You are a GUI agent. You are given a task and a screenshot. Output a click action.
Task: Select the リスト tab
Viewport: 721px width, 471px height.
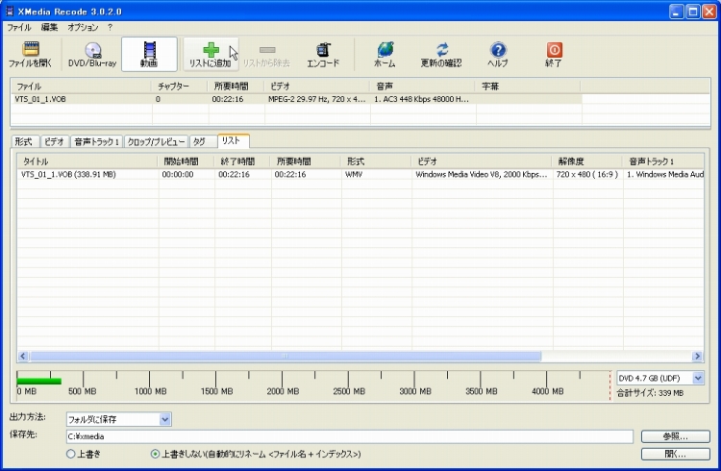(x=234, y=140)
